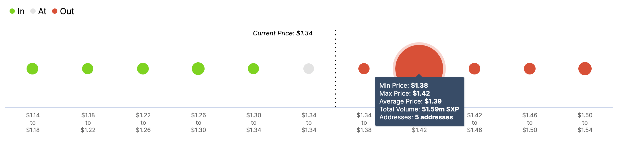Select green bubble for $1.26 to $1.30
The width and height of the screenshot is (619, 150).
pos(198,69)
